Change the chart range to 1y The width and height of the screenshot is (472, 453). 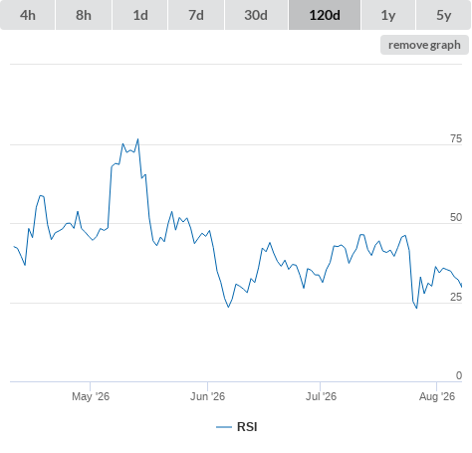[x=388, y=15]
